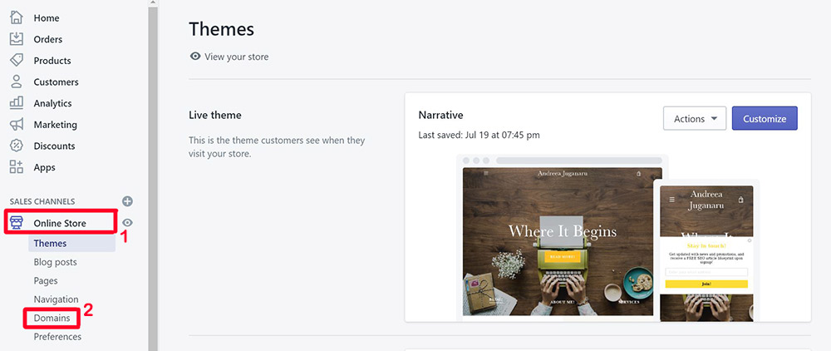This screenshot has height=351, width=831.
Task: Click the Analytics bar chart icon
Action: (17, 103)
